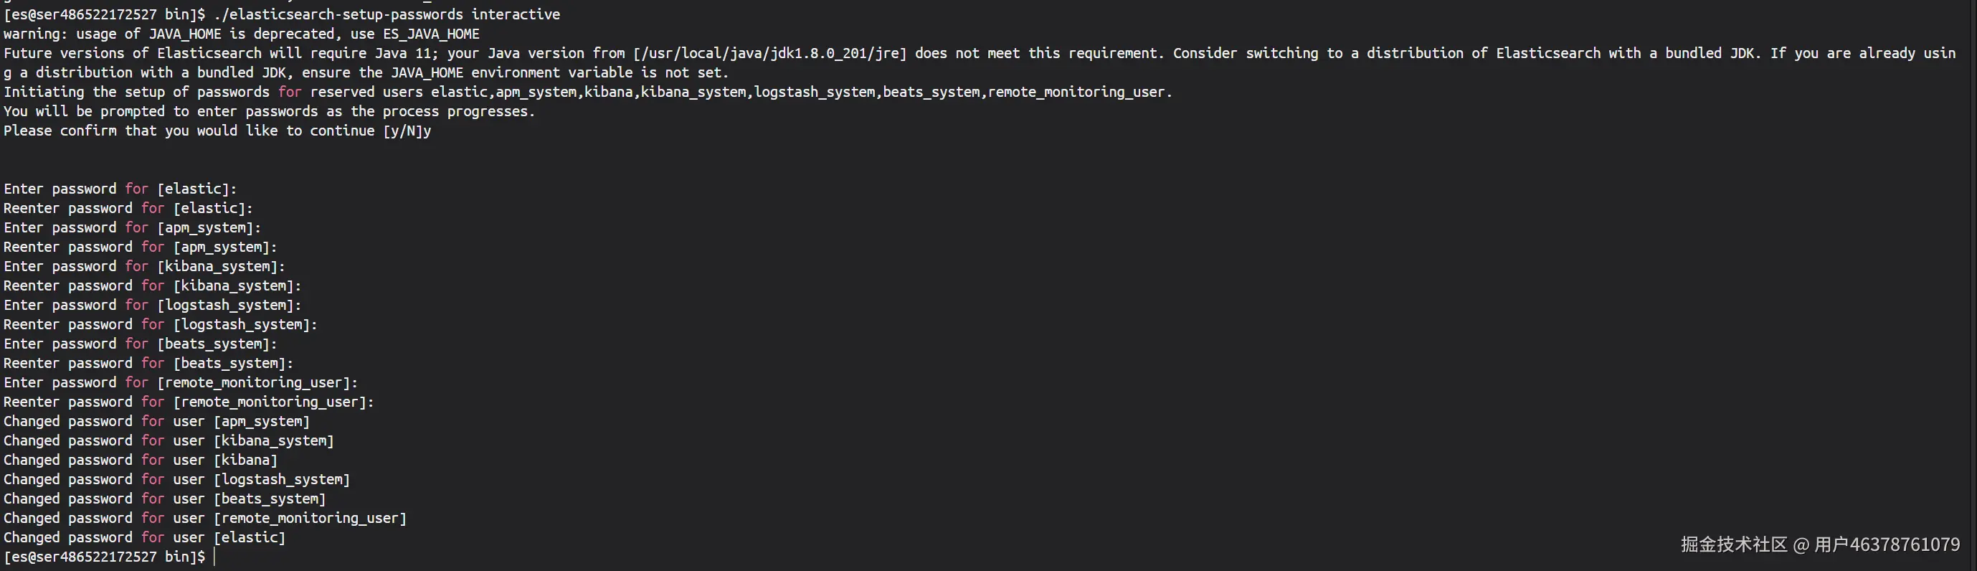Click 'Changed password for user [apm_system]'

tap(156, 421)
